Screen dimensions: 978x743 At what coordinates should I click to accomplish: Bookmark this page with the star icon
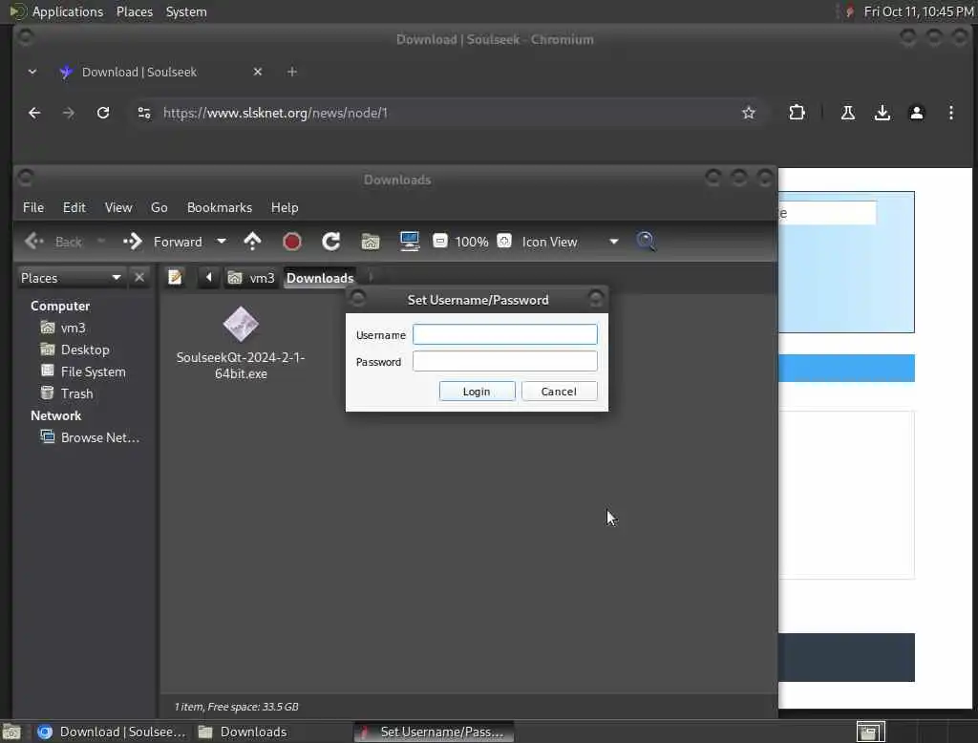click(x=749, y=113)
